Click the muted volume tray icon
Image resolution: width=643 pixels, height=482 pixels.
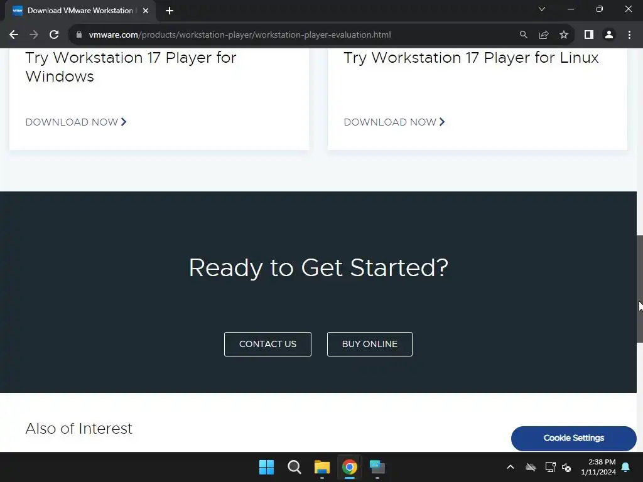pos(566,467)
